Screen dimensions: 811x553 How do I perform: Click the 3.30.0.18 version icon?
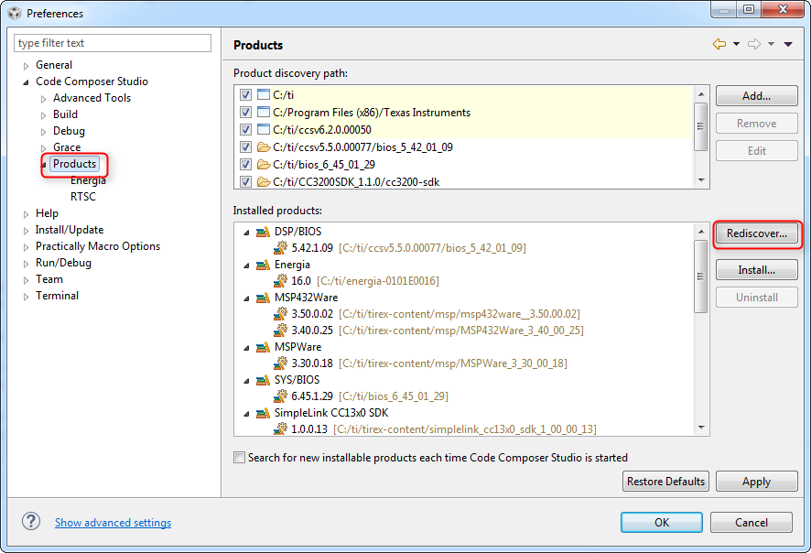(x=280, y=363)
